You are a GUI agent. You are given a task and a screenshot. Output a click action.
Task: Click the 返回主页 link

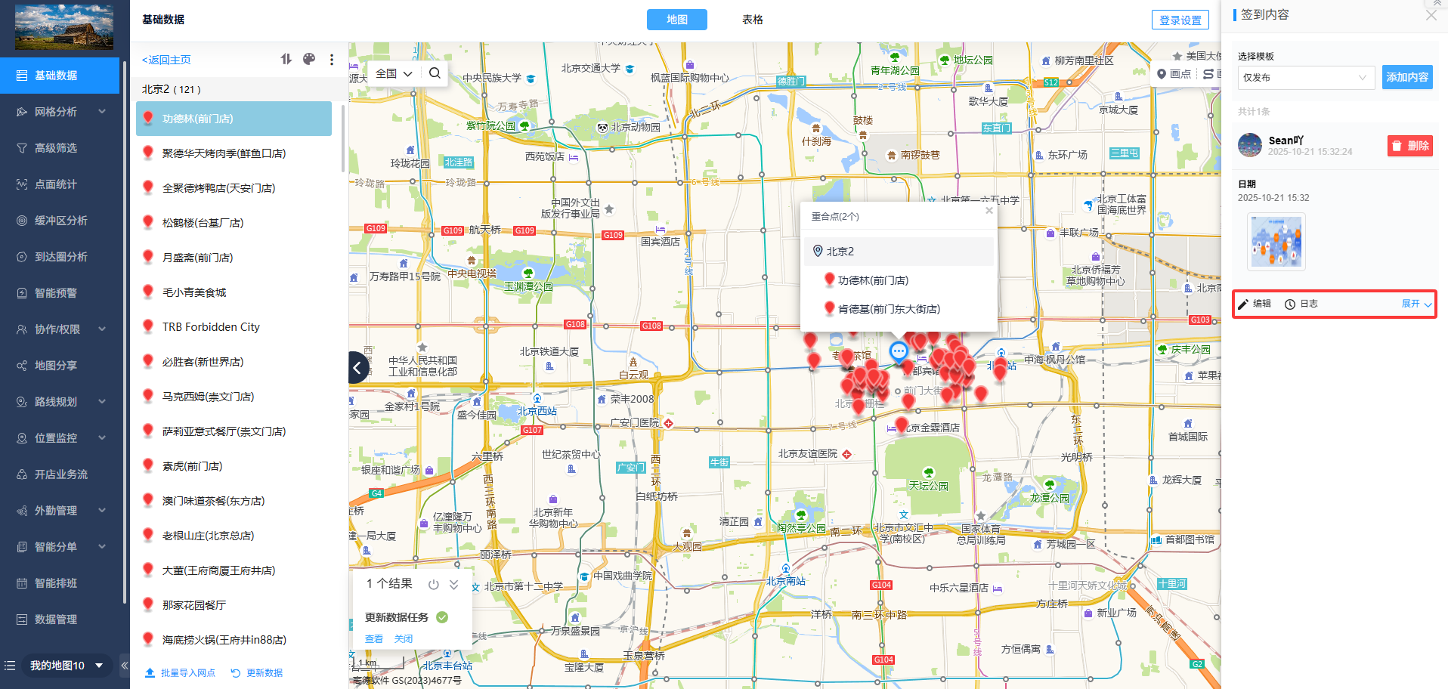tap(166, 60)
